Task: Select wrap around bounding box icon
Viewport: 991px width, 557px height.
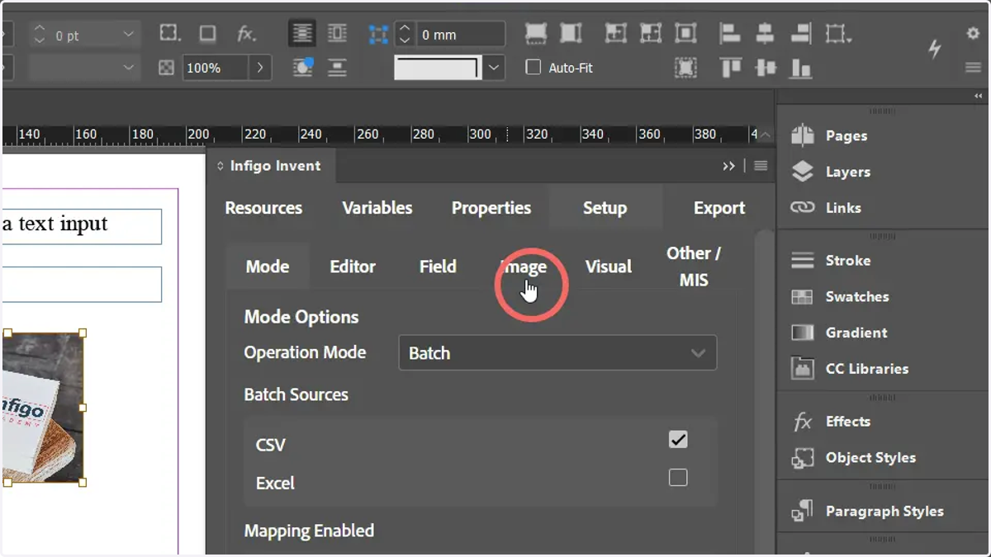Action: (337, 33)
